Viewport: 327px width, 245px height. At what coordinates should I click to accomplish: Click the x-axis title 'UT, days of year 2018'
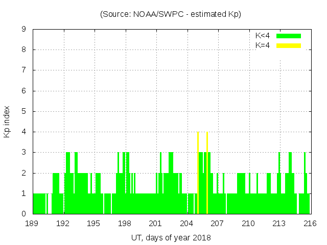point(171,237)
